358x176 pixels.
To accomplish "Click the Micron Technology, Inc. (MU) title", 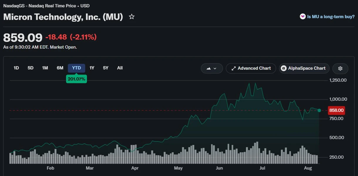I will pyautogui.click(x=63, y=17).
